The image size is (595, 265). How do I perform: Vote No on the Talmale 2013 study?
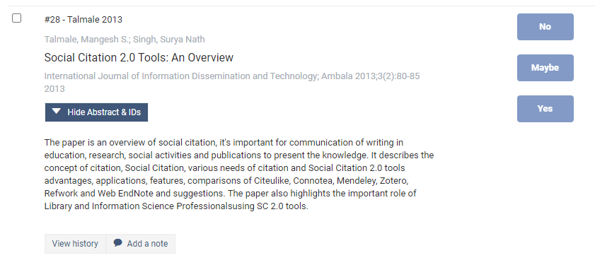pyautogui.click(x=545, y=27)
